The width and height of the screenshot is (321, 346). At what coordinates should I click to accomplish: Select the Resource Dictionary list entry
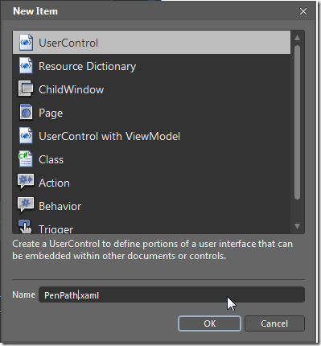pyautogui.click(x=151, y=66)
